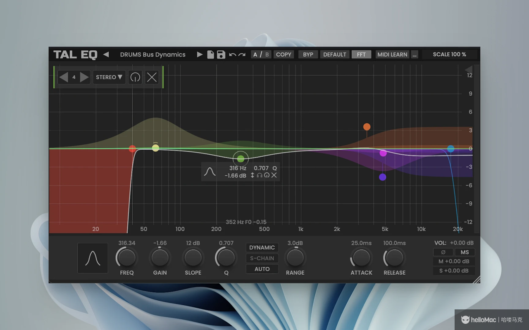Go to previous band in band selector
Viewport: 529px width, 330px height.
(x=63, y=77)
